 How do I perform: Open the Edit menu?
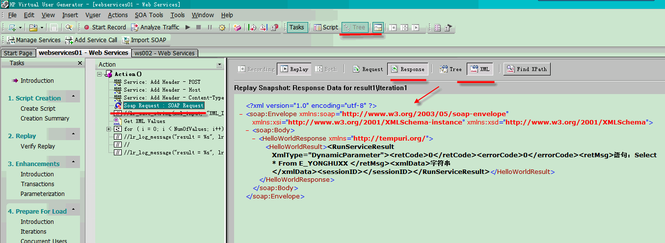coord(29,15)
